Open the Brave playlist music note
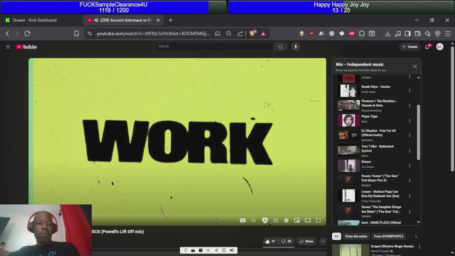Image resolution: width=455 pixels, height=256 pixels. click(x=398, y=33)
